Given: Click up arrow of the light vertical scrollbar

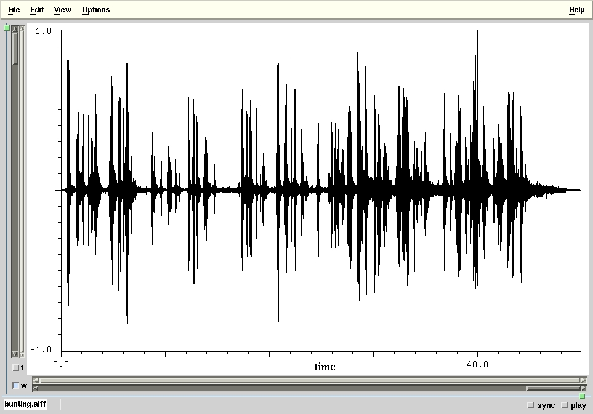Looking at the screenshot, I should [x=22, y=29].
